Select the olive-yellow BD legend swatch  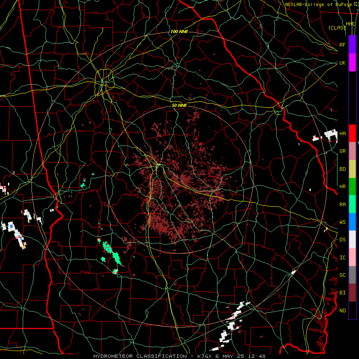tap(352, 169)
